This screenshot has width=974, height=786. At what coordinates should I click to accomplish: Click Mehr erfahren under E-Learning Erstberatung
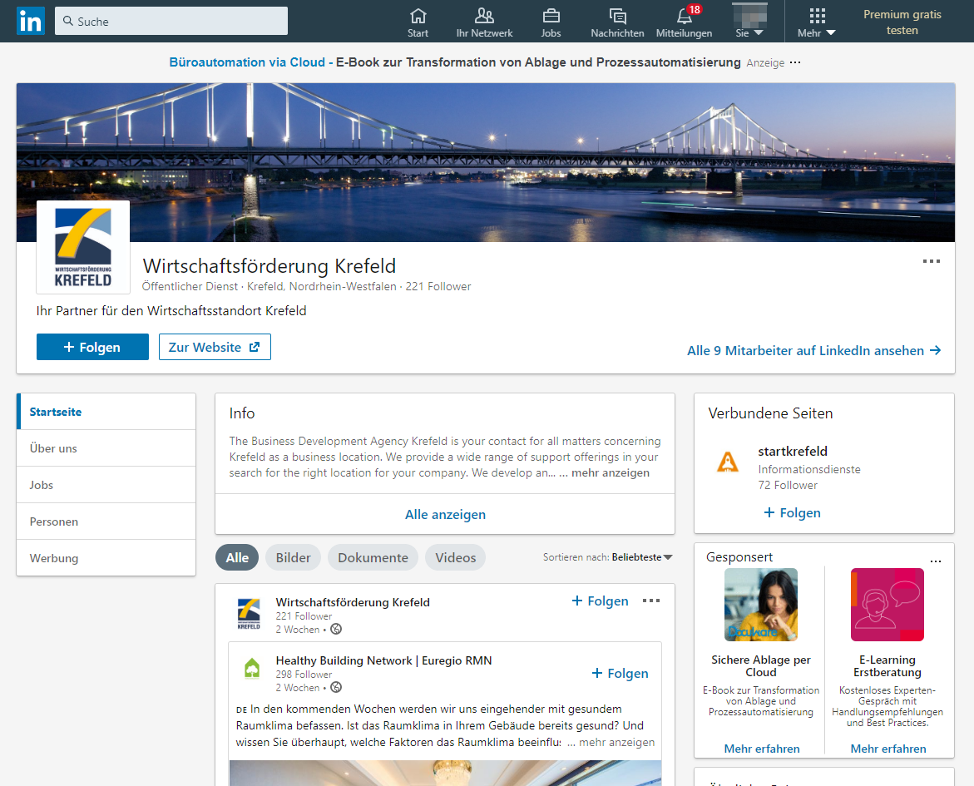click(x=888, y=749)
